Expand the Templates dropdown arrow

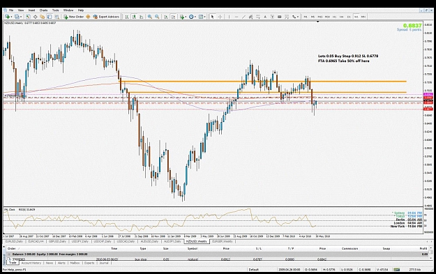204,17
